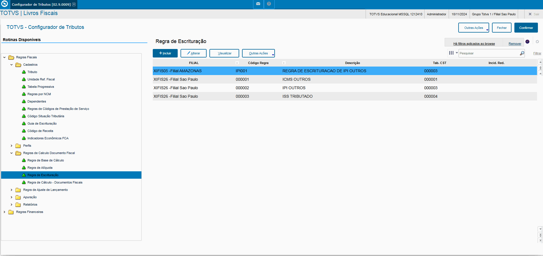
Task: Expand the Apuração tree node
Action: [x=11, y=197]
